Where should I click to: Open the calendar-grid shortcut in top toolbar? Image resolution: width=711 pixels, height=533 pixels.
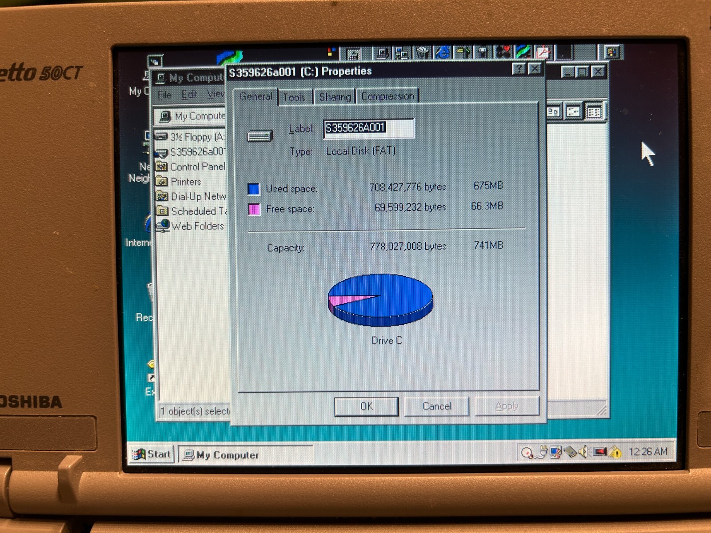[x=353, y=54]
